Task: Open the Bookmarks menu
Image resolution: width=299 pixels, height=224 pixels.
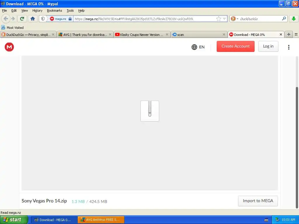Action: (x=54, y=10)
